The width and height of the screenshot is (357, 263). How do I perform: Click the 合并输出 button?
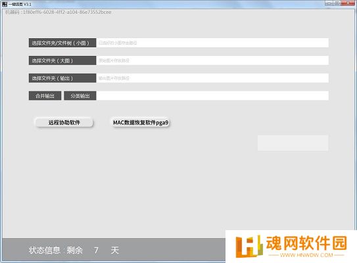click(x=45, y=96)
